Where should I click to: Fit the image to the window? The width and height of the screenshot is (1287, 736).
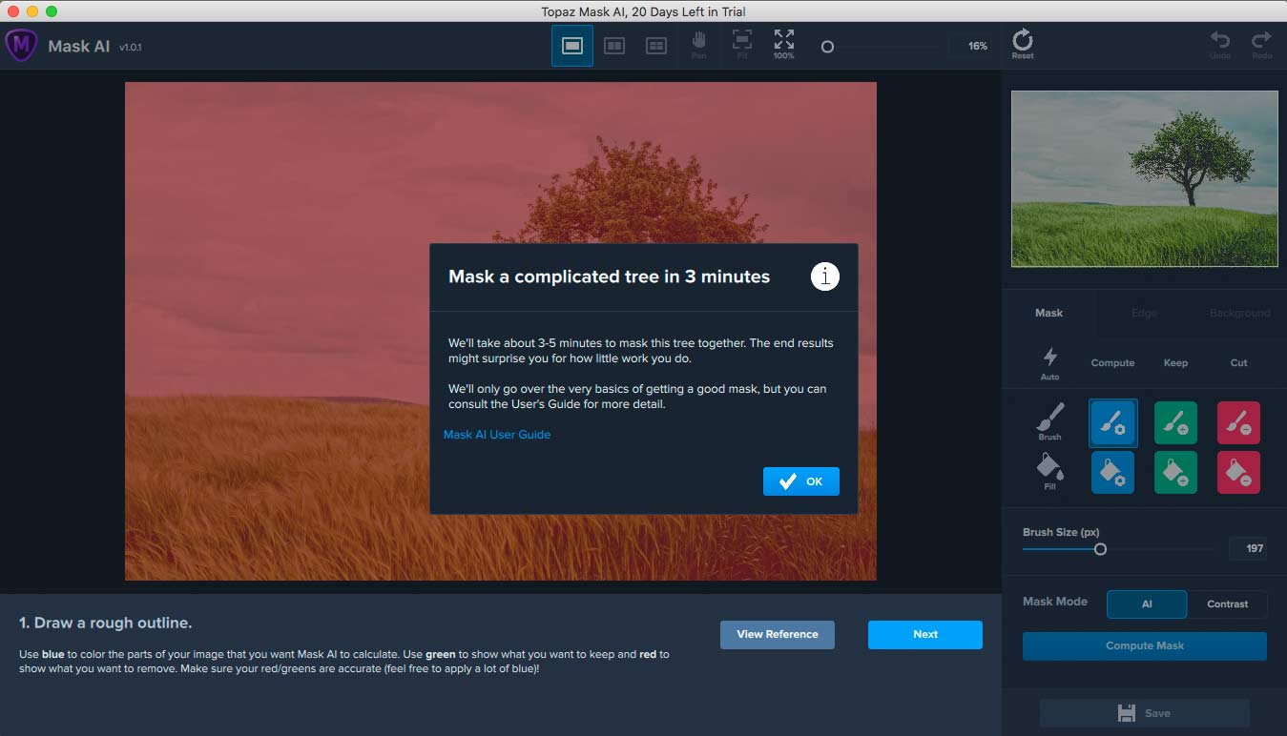point(742,45)
